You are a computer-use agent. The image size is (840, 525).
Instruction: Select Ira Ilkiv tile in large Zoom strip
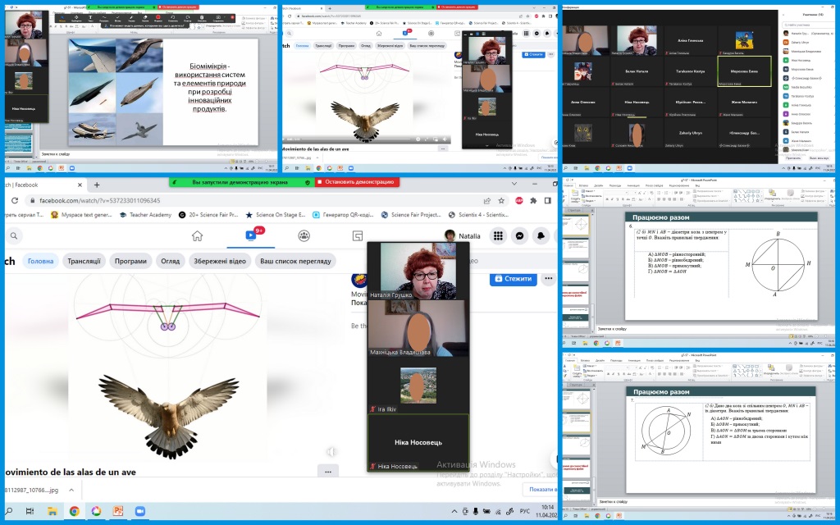[x=418, y=386]
